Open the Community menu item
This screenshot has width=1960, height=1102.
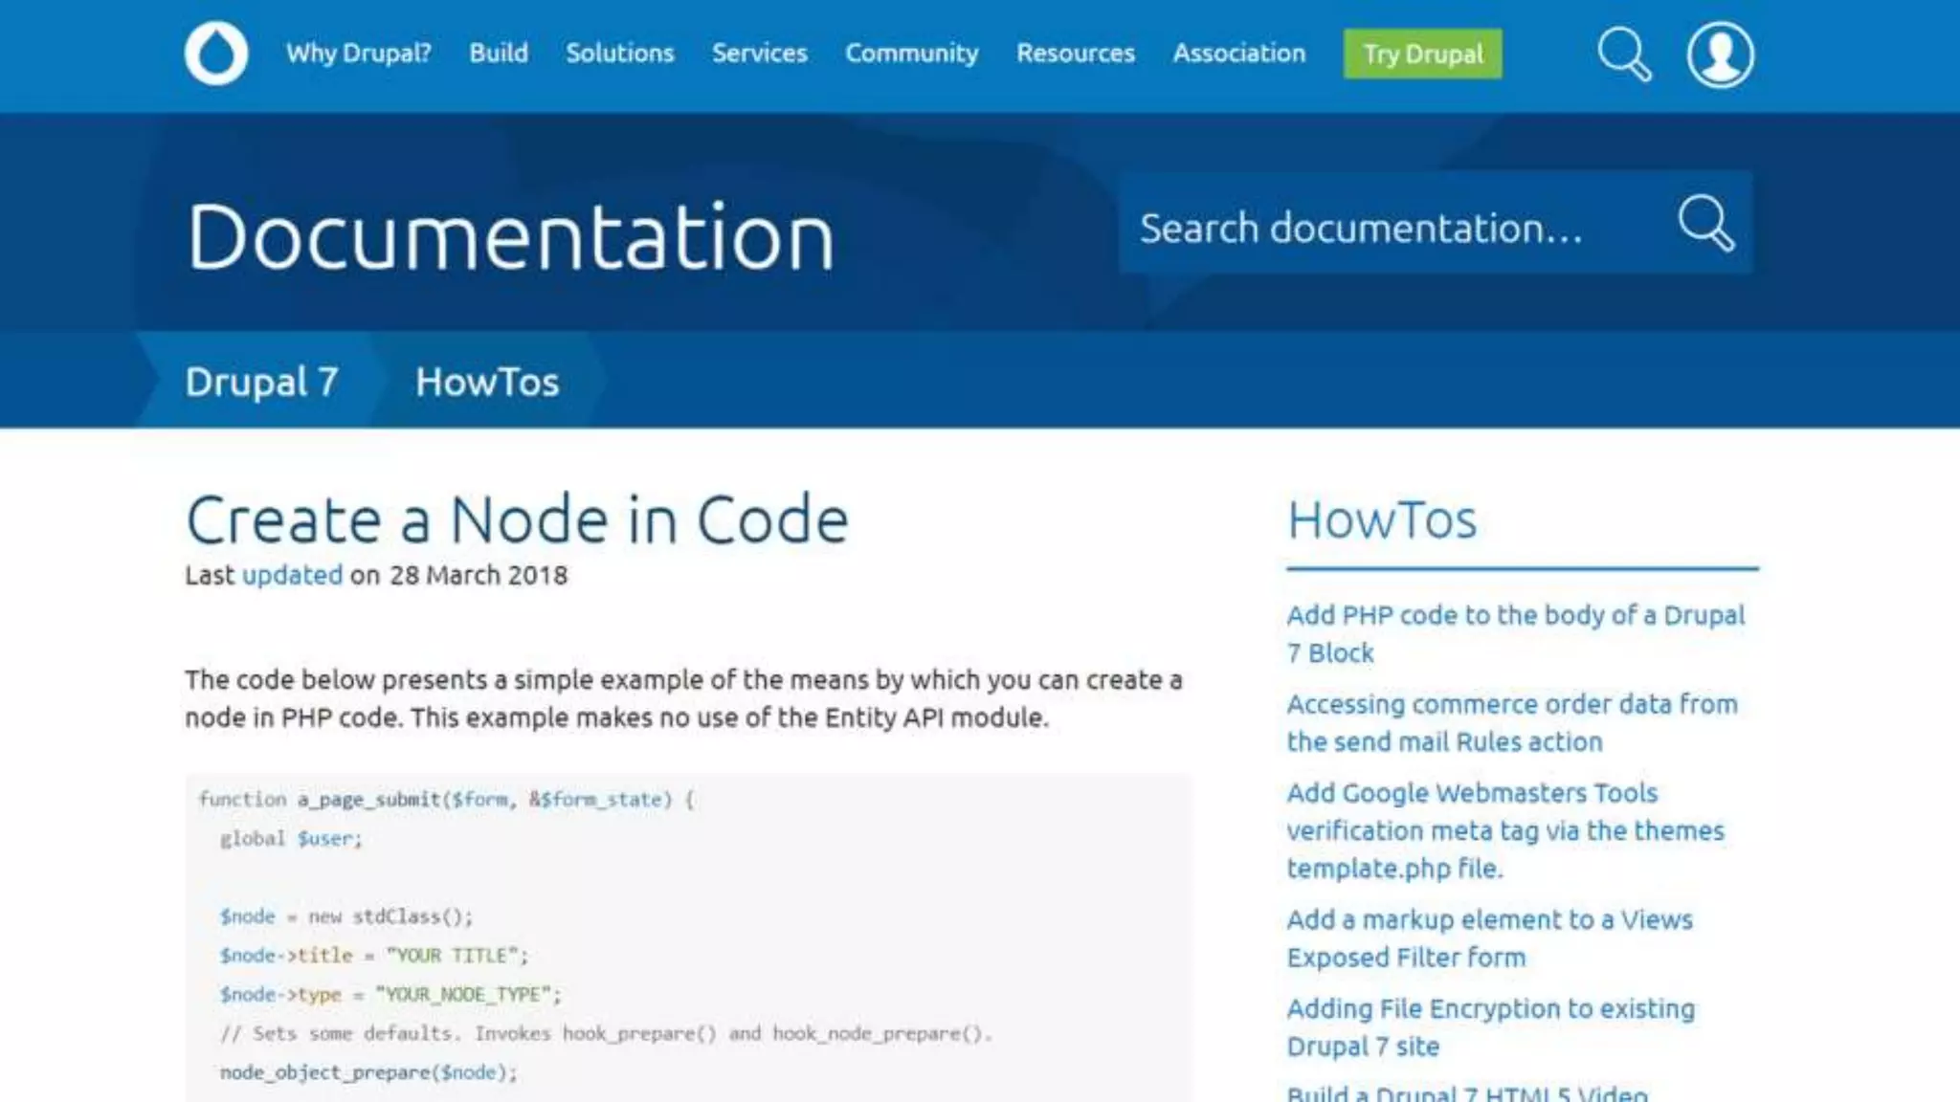coord(911,54)
